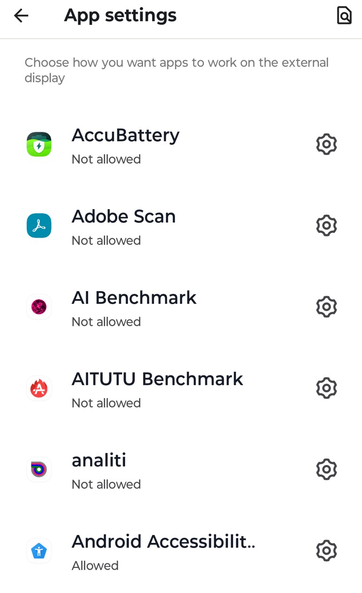Select the Adobe Scan app name

[x=124, y=217]
